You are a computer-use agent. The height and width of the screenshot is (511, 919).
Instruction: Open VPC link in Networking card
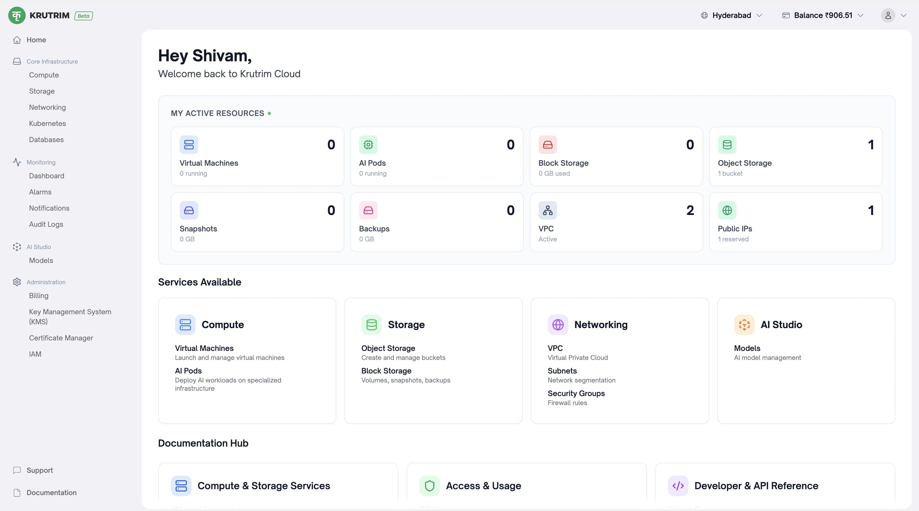(555, 348)
